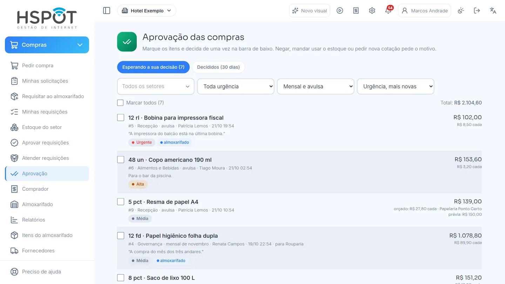Open Estoque do setor
This screenshot has height=284, width=505.
[x=47, y=127]
